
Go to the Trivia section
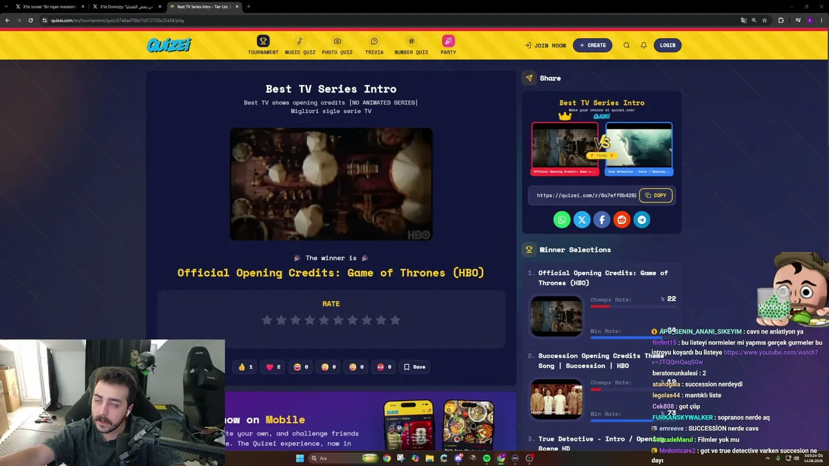tap(374, 45)
